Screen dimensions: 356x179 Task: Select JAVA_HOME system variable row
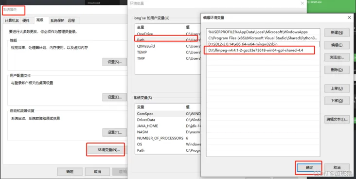coord(168,126)
